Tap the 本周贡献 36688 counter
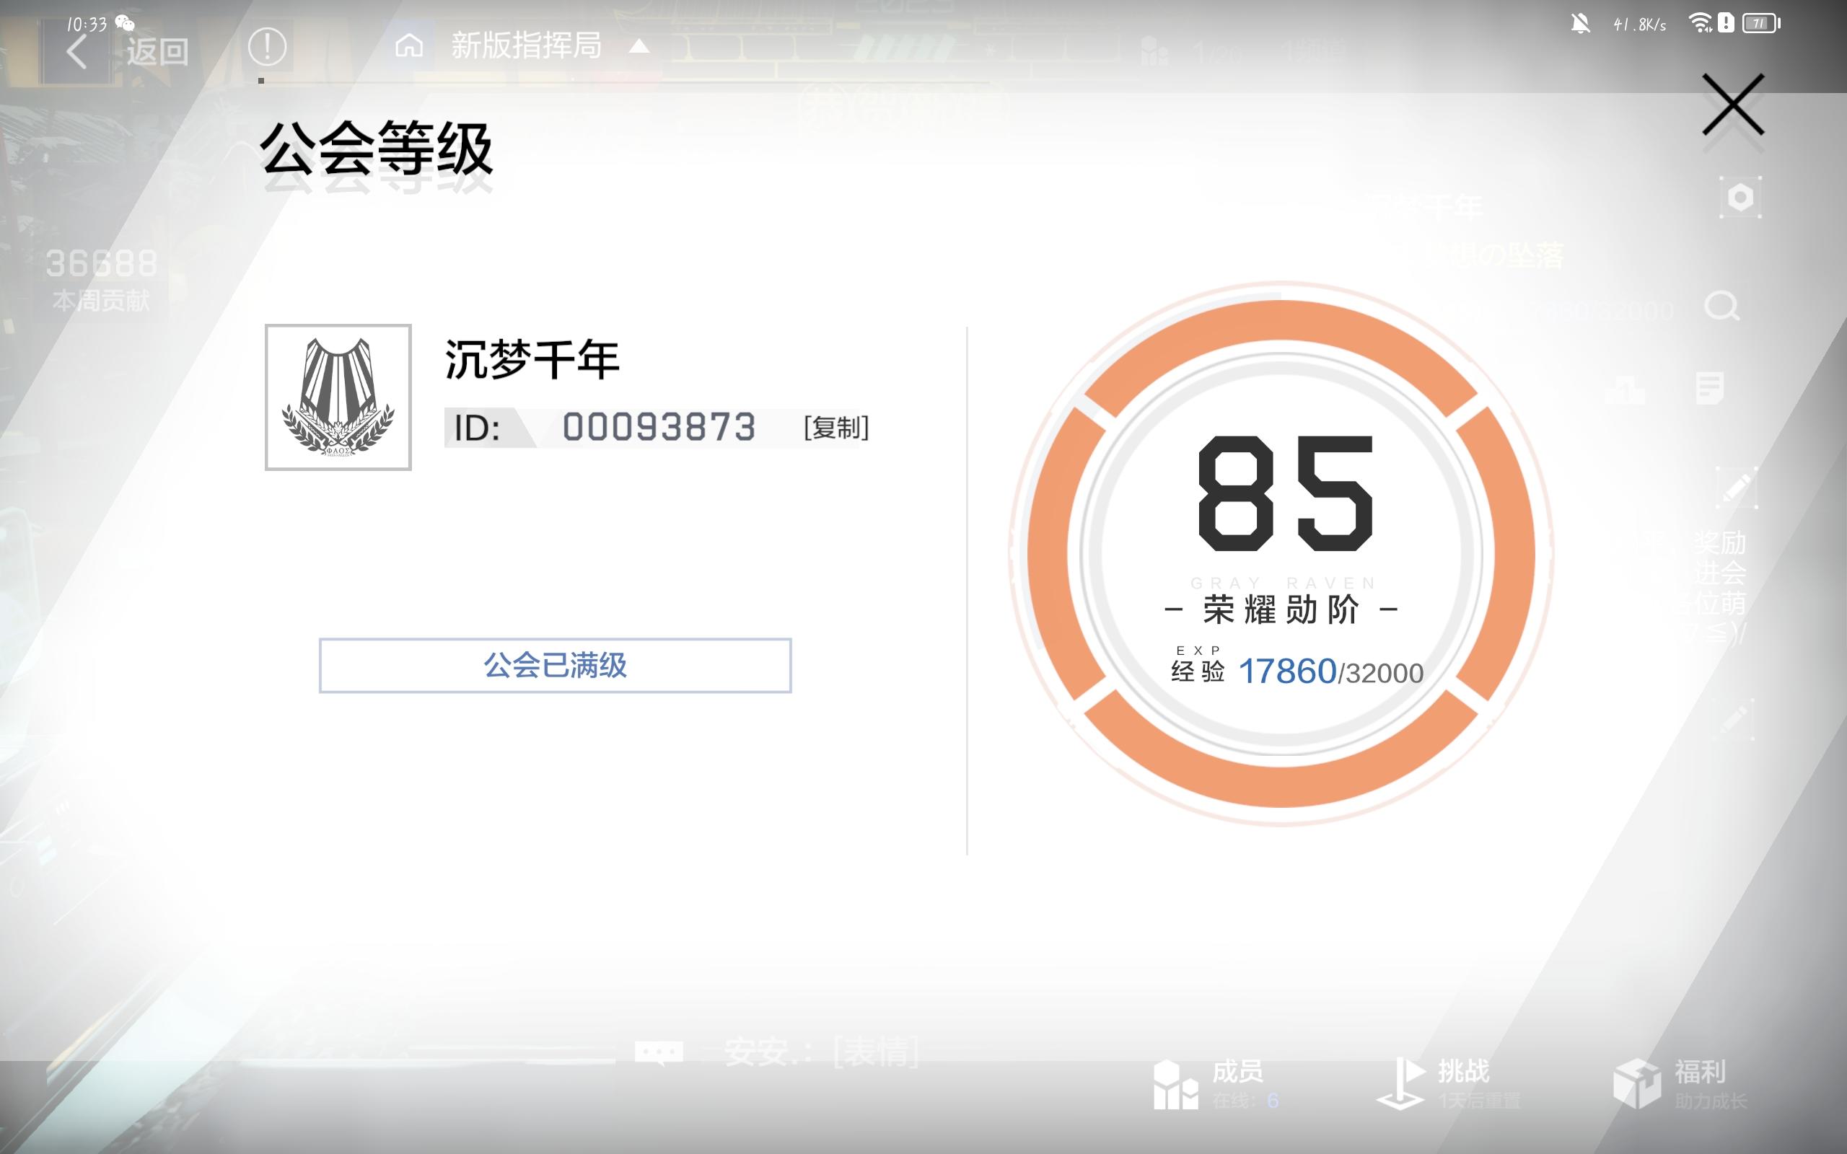This screenshot has height=1154, width=1847. click(102, 279)
